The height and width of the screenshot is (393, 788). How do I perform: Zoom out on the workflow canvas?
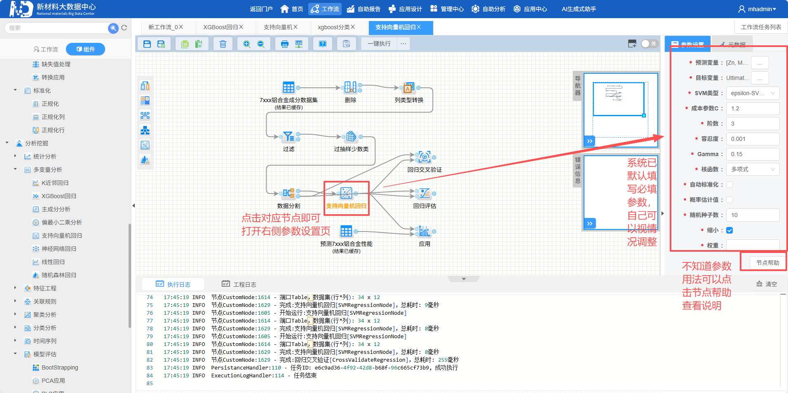coord(261,44)
